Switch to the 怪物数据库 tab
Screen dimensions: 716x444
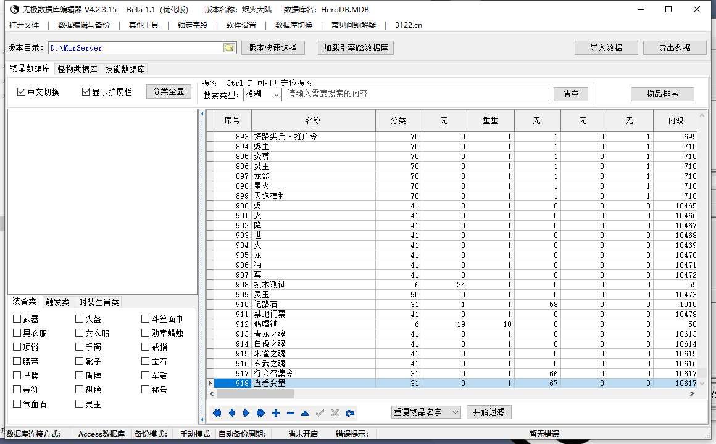tap(78, 69)
